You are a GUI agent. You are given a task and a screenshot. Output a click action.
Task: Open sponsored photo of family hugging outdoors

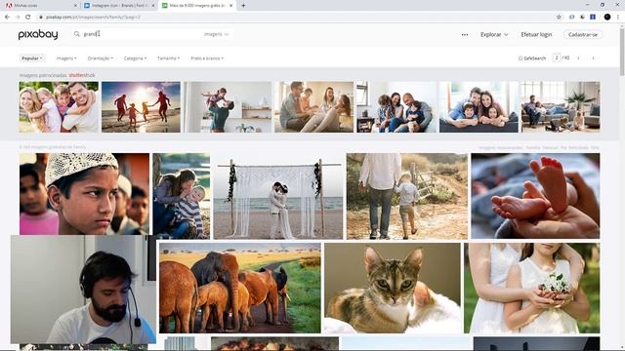tap(59, 107)
